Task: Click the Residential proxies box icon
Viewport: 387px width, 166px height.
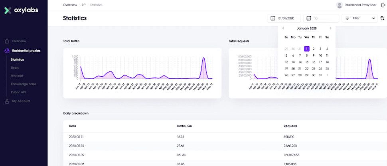Action: coord(7,51)
